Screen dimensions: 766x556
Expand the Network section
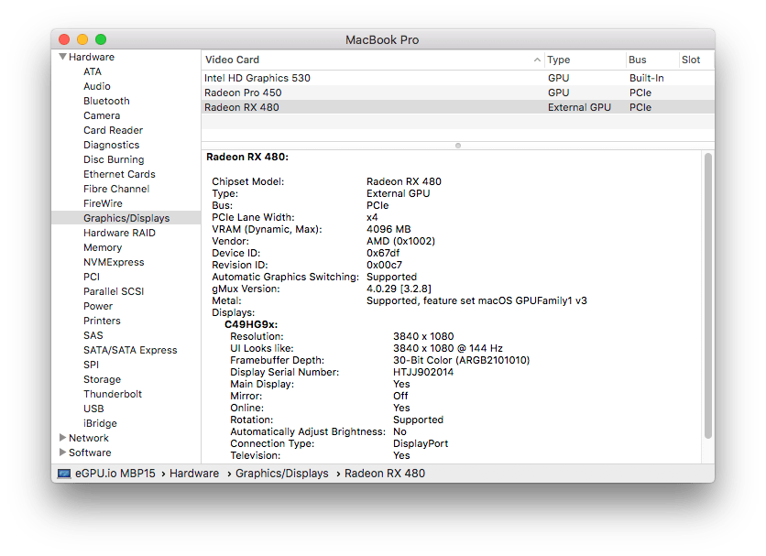[x=62, y=437]
